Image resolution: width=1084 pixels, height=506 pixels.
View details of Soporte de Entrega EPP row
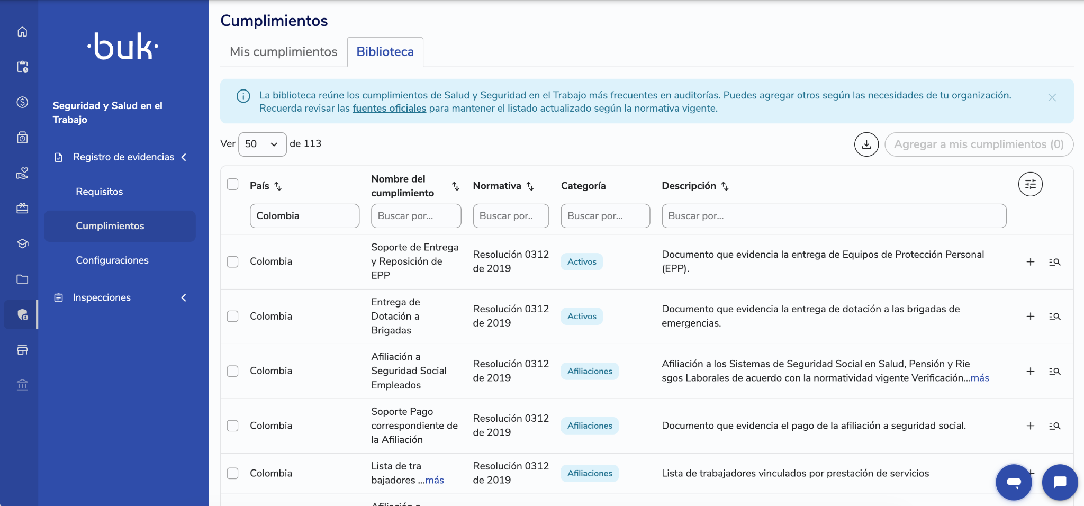pyautogui.click(x=1055, y=261)
